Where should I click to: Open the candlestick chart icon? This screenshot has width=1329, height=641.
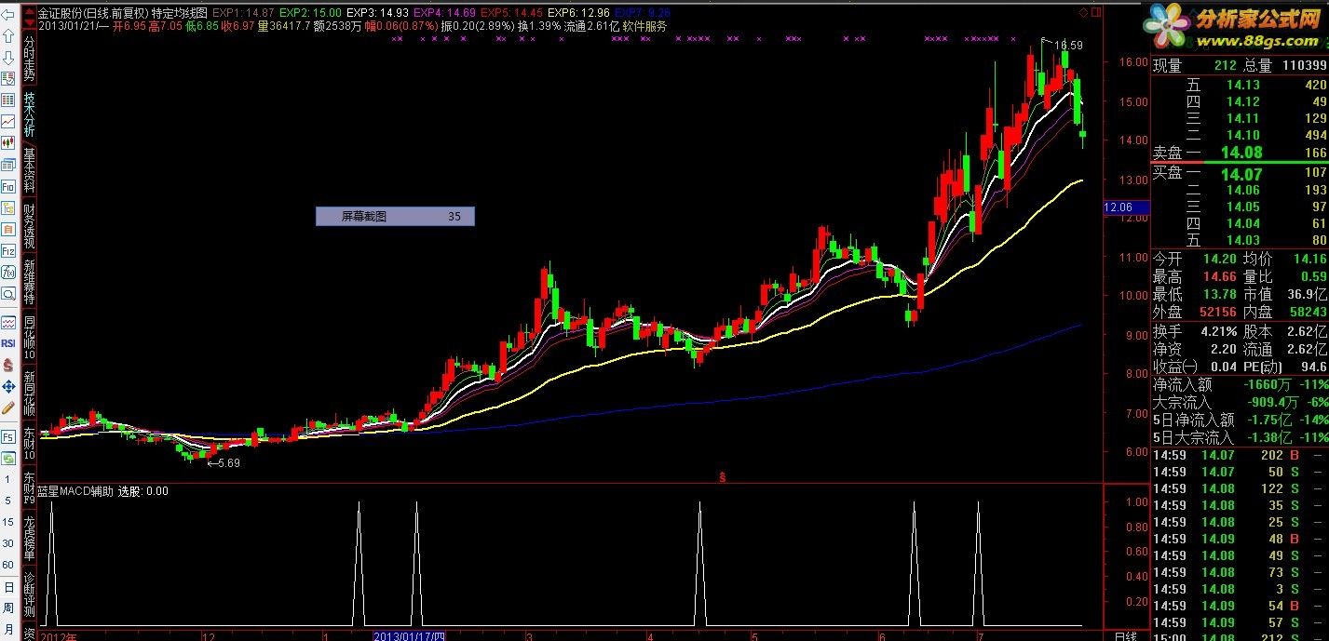[7, 142]
